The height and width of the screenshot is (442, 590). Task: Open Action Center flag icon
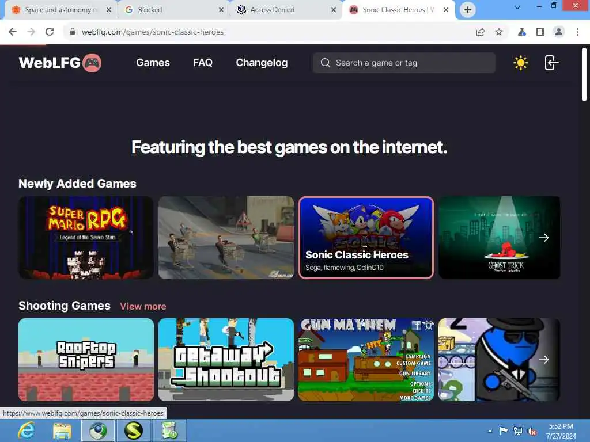(504, 431)
